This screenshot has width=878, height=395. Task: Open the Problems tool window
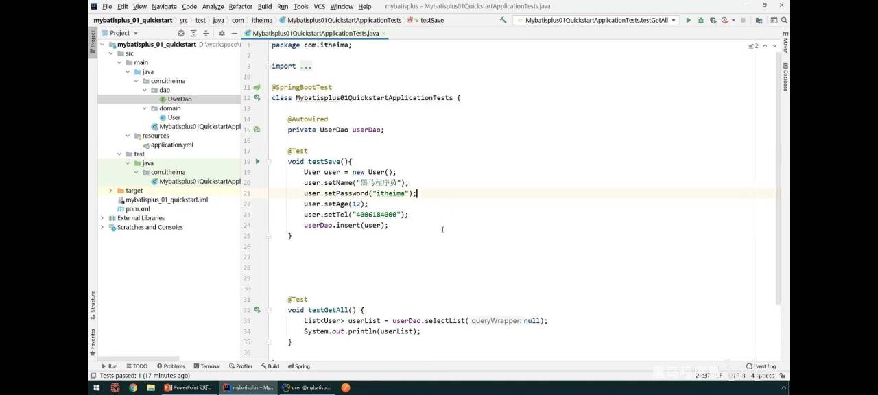coord(171,366)
